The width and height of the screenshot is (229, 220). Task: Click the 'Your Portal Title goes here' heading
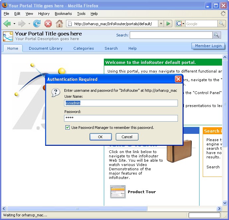pos(48,34)
